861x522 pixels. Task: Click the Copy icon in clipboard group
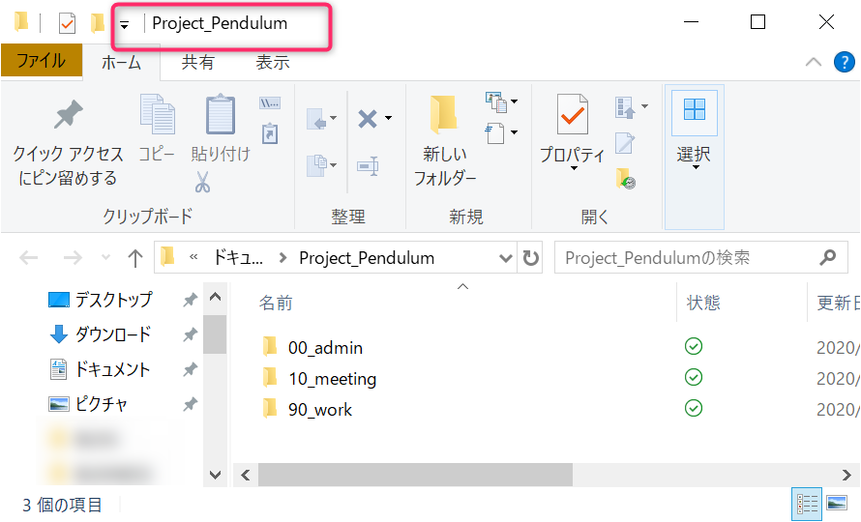(x=157, y=116)
